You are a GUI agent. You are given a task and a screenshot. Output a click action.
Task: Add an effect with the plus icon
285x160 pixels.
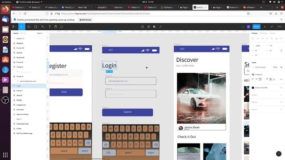pos(281,102)
